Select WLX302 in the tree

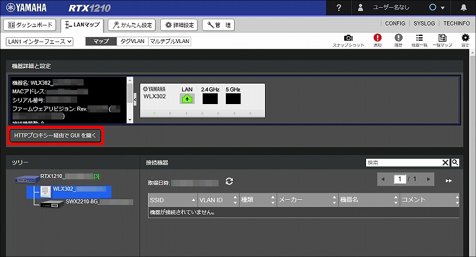(80, 189)
